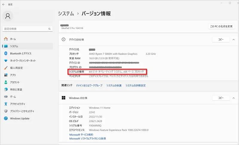239x145 pixels.
Task: Open Windows Update settings page
Action: point(27,118)
